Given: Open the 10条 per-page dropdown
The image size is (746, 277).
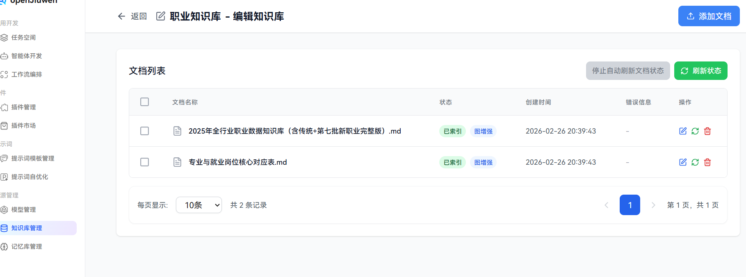Looking at the screenshot, I should pyautogui.click(x=199, y=205).
